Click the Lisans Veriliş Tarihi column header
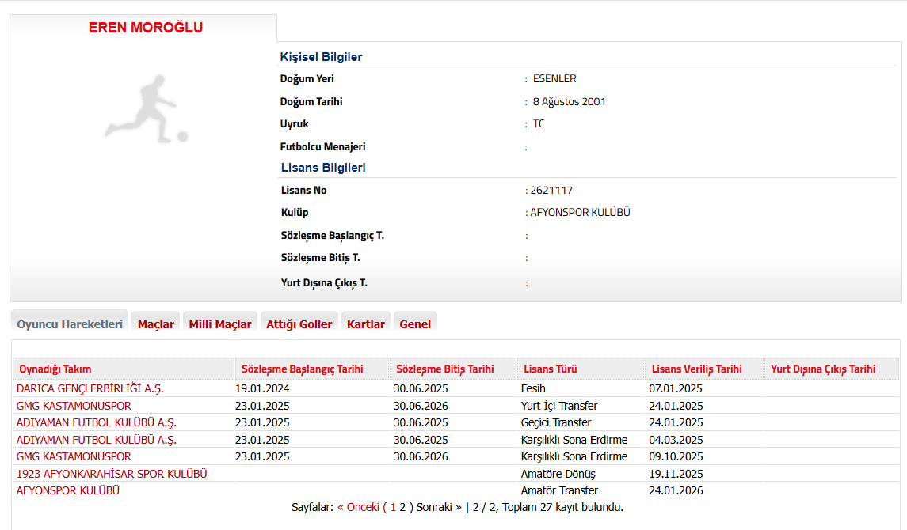The height and width of the screenshot is (530, 907). pyautogui.click(x=696, y=369)
